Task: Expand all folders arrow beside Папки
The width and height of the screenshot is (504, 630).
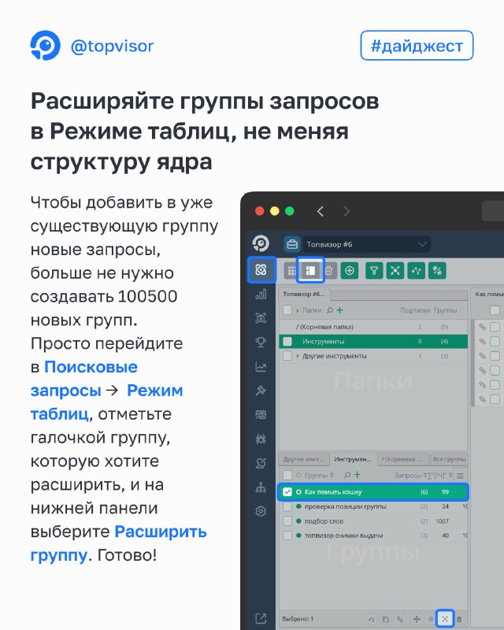Action: click(x=298, y=310)
